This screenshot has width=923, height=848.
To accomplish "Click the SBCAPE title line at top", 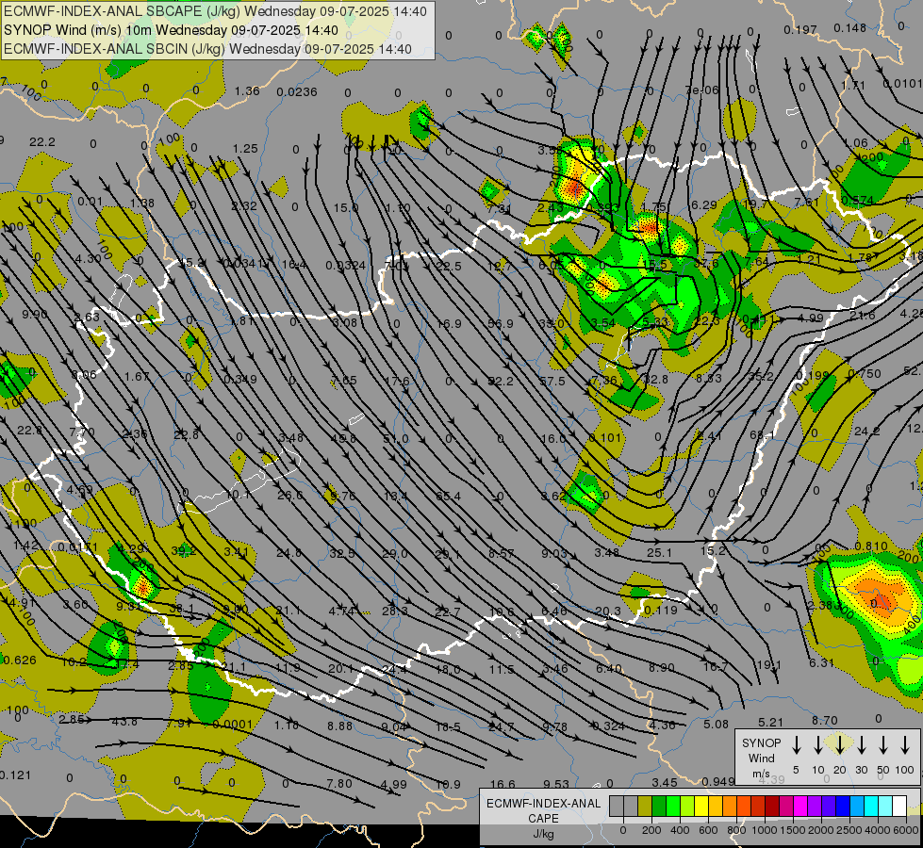I will pos(215,11).
